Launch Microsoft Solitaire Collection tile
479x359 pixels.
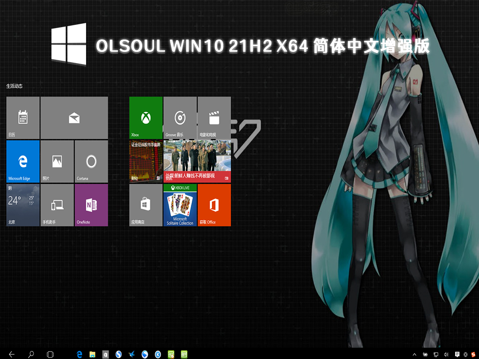coord(180,205)
